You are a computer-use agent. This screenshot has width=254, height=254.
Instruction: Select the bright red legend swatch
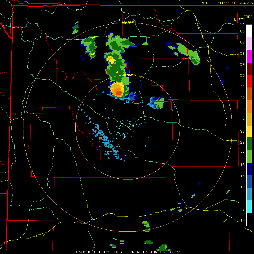249,81
